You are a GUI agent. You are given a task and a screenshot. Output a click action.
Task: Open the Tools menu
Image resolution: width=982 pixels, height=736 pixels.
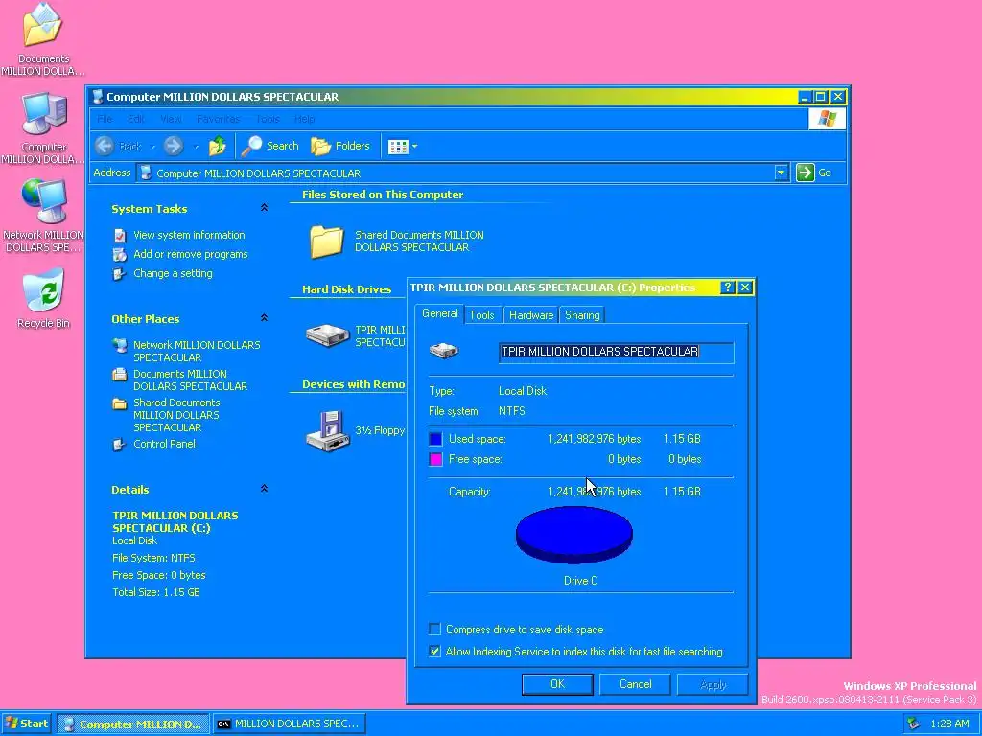click(x=268, y=119)
